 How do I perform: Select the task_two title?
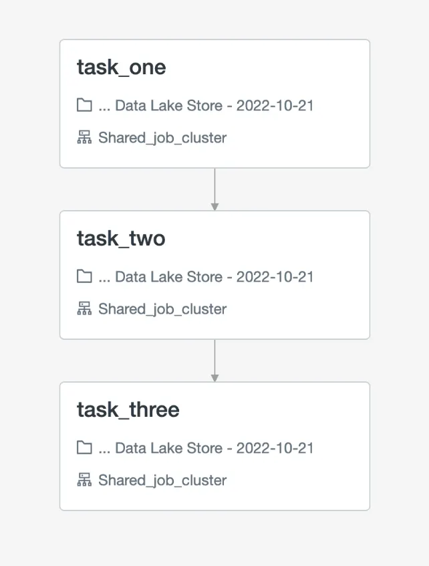click(x=121, y=239)
